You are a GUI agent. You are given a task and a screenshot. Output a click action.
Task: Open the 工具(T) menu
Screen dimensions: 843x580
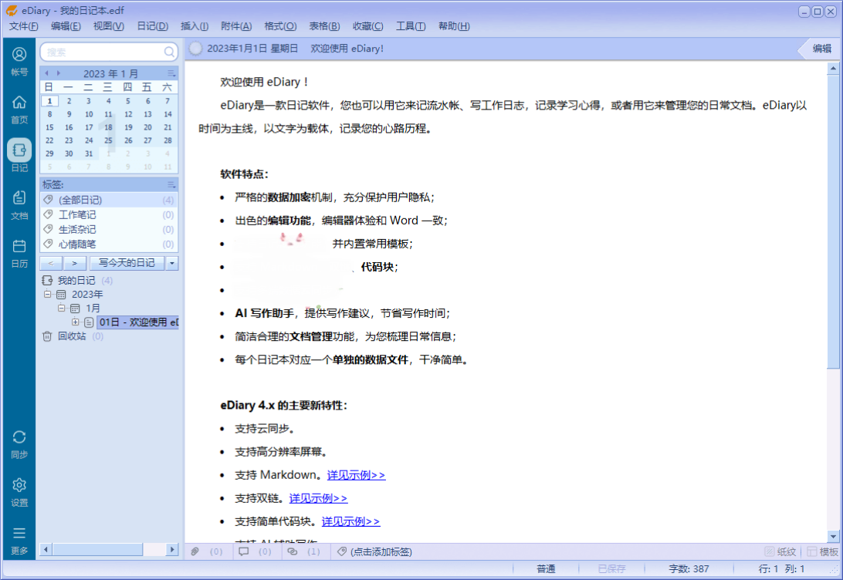[x=411, y=26]
